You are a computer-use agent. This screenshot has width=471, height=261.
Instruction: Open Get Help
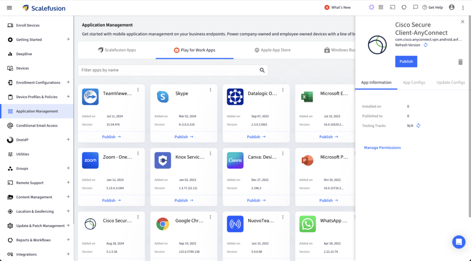pyautogui.click(x=432, y=7)
